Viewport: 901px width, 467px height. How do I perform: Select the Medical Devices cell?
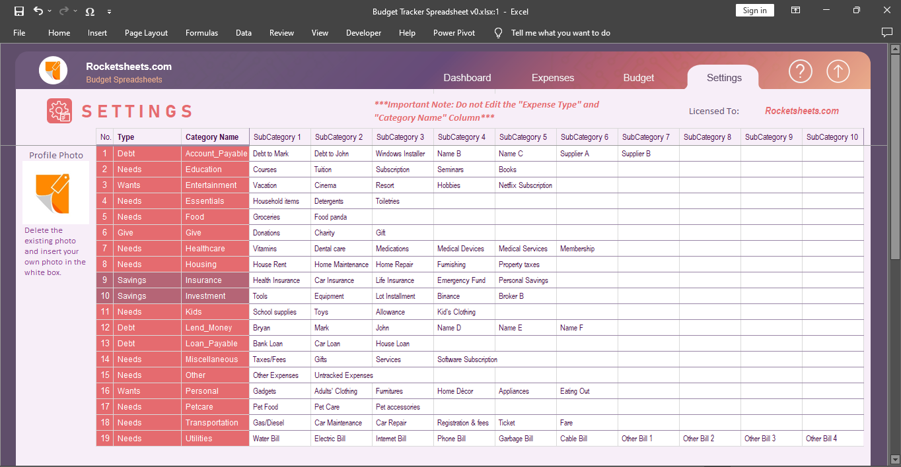(464, 249)
